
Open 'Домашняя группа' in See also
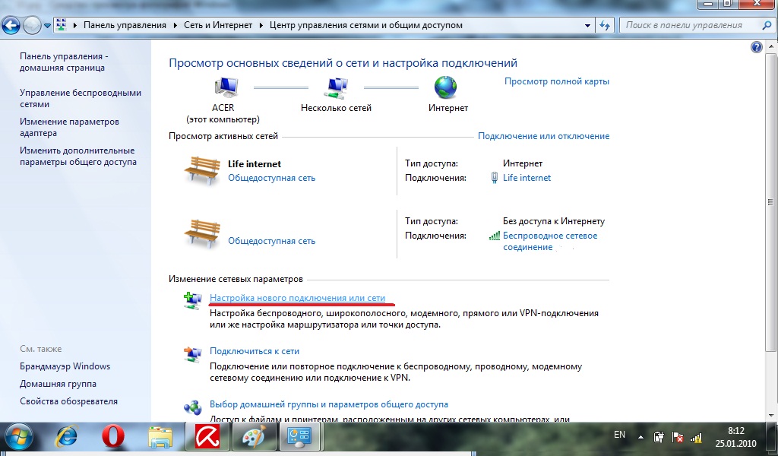click(x=58, y=384)
